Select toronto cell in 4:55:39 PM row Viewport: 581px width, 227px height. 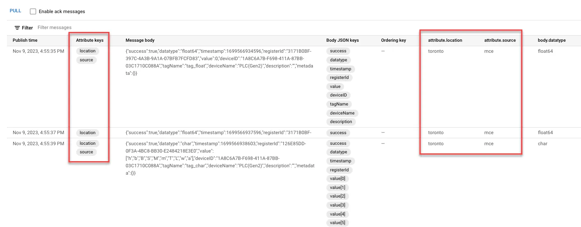[436, 144]
